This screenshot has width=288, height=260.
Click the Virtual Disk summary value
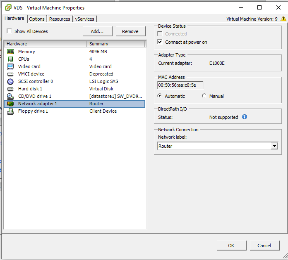[101, 89]
